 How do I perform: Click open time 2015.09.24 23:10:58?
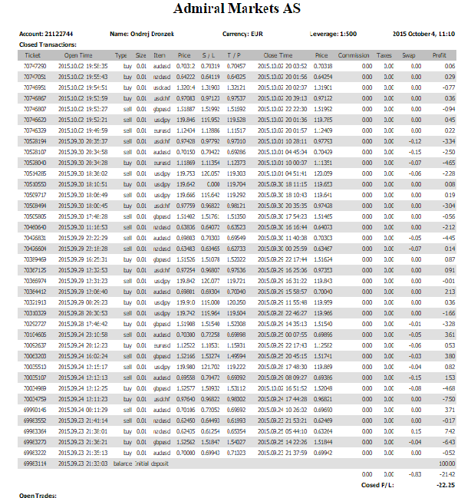[83, 335]
